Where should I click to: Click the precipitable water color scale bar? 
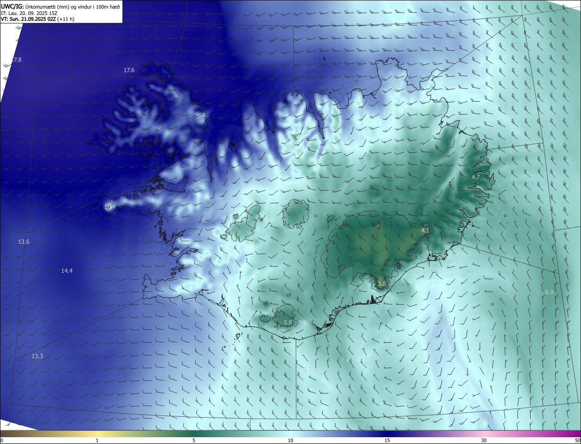(290, 434)
